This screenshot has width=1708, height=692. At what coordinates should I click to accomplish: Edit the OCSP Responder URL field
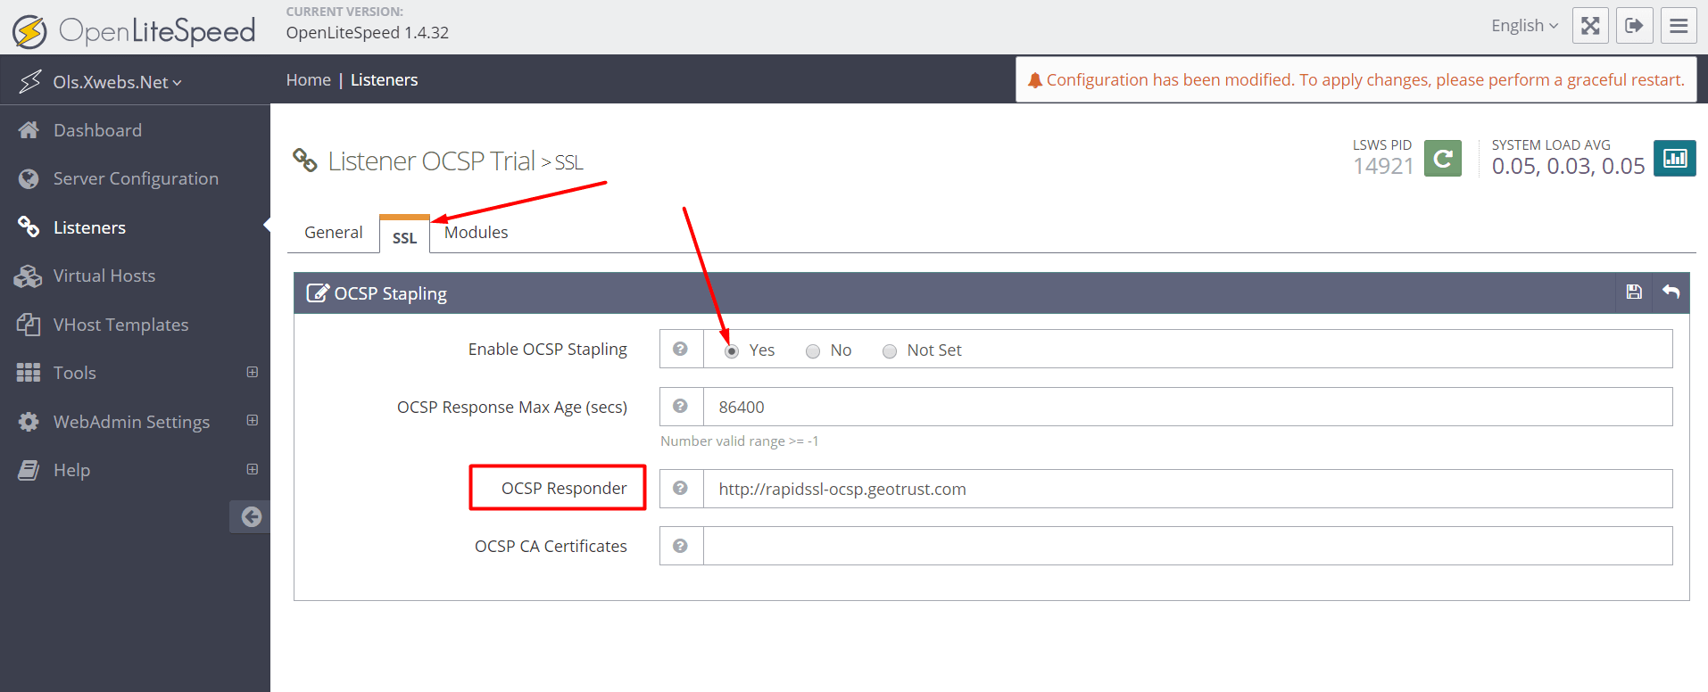(1188, 489)
